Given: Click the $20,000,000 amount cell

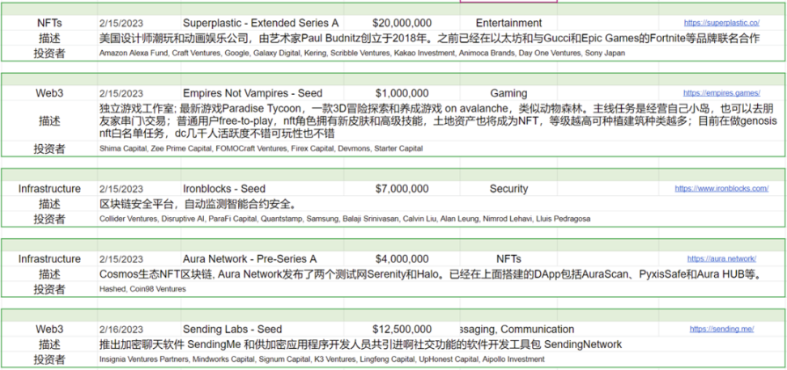Looking at the screenshot, I should 402,23.
